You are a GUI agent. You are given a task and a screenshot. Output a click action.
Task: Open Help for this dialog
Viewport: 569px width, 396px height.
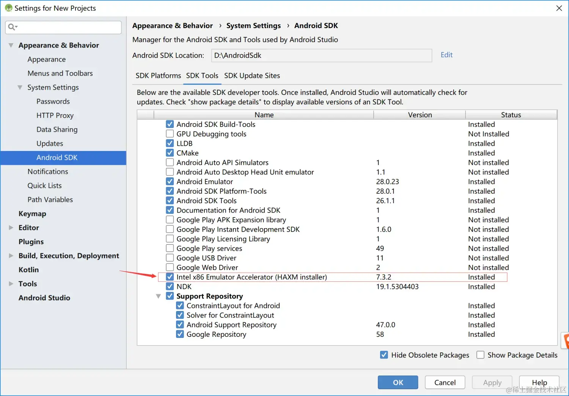point(539,382)
